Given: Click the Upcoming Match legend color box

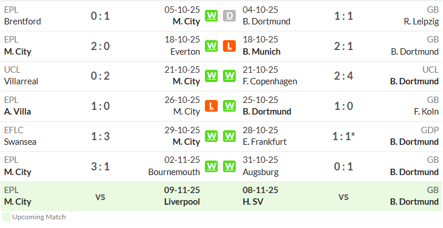Looking at the screenshot, I should 6,217.
